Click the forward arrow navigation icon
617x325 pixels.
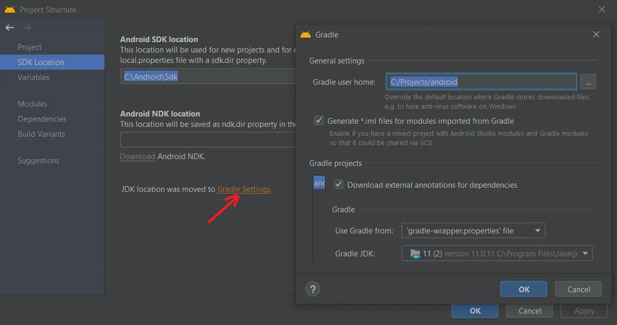[27, 28]
